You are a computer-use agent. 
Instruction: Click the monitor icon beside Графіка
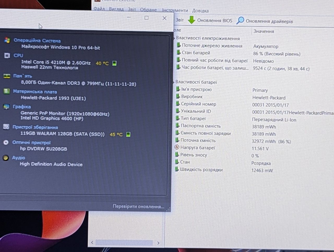point(6,107)
